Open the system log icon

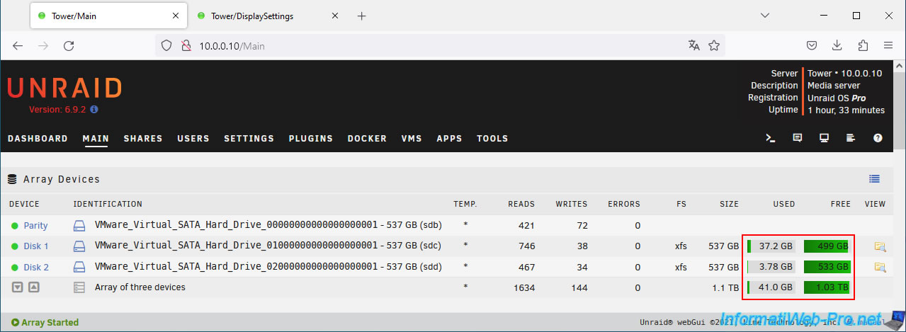click(851, 138)
